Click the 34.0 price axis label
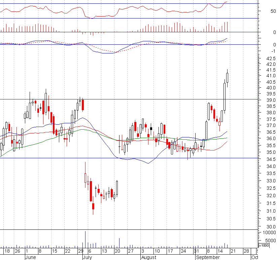 271,166
